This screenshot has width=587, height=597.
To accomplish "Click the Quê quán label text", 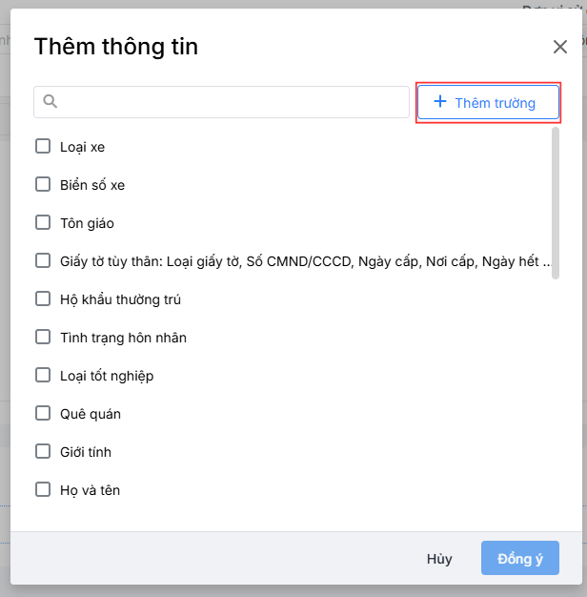I will point(91,414).
